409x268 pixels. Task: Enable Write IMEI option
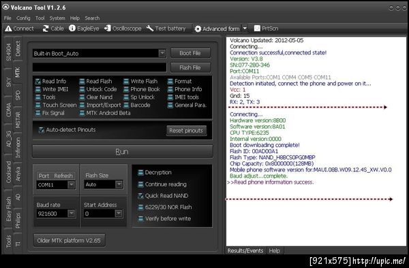click(x=37, y=90)
